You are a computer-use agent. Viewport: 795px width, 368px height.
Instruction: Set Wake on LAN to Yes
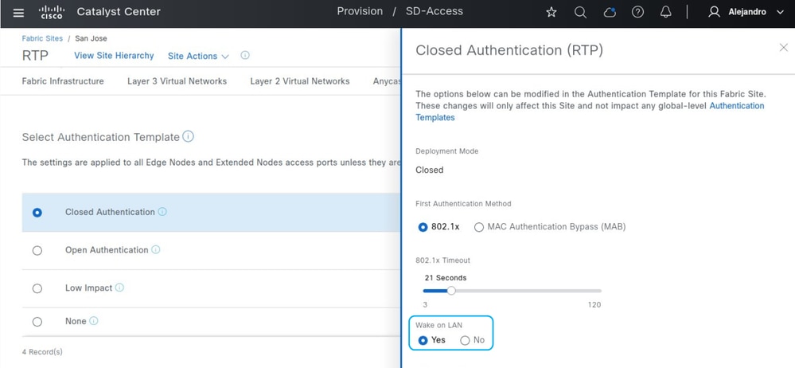(x=423, y=341)
